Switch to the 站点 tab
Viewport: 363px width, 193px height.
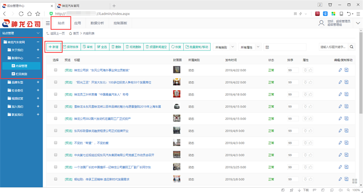pos(61,23)
